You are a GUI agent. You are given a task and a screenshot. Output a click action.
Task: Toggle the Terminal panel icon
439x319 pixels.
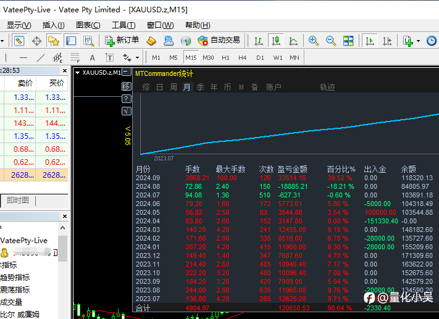[x=71, y=41]
